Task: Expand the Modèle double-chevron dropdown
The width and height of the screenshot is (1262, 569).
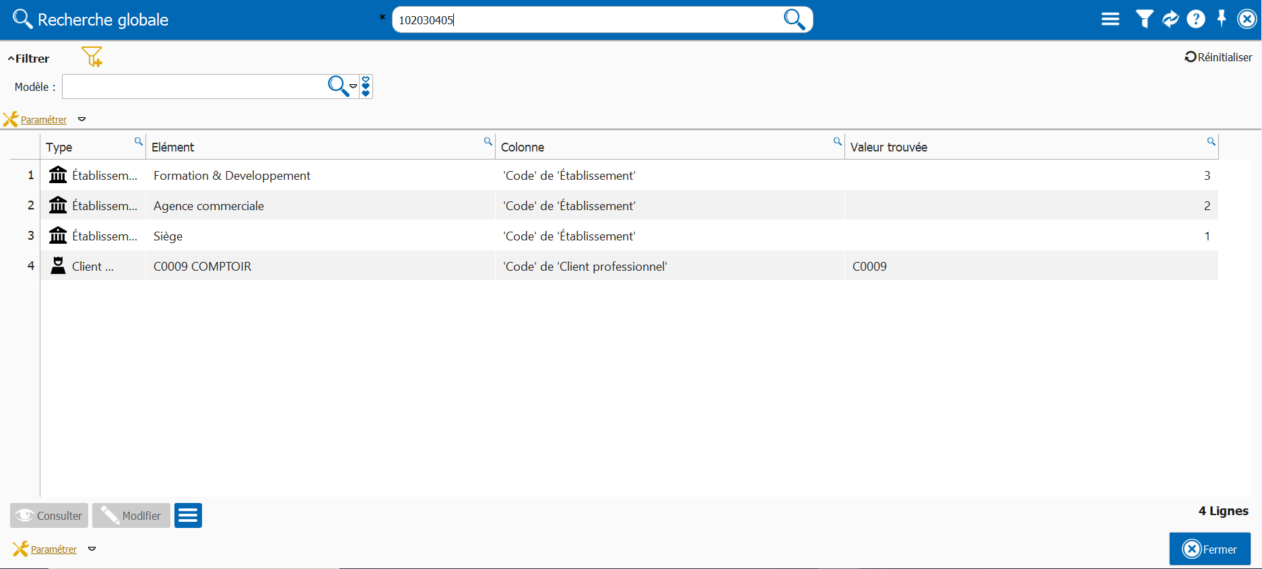Action: coord(366,86)
